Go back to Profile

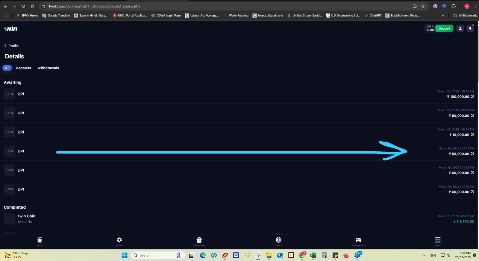(11, 46)
